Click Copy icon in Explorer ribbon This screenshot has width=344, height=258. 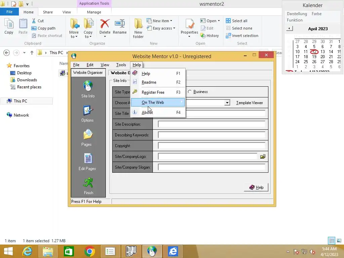[x=9, y=26]
